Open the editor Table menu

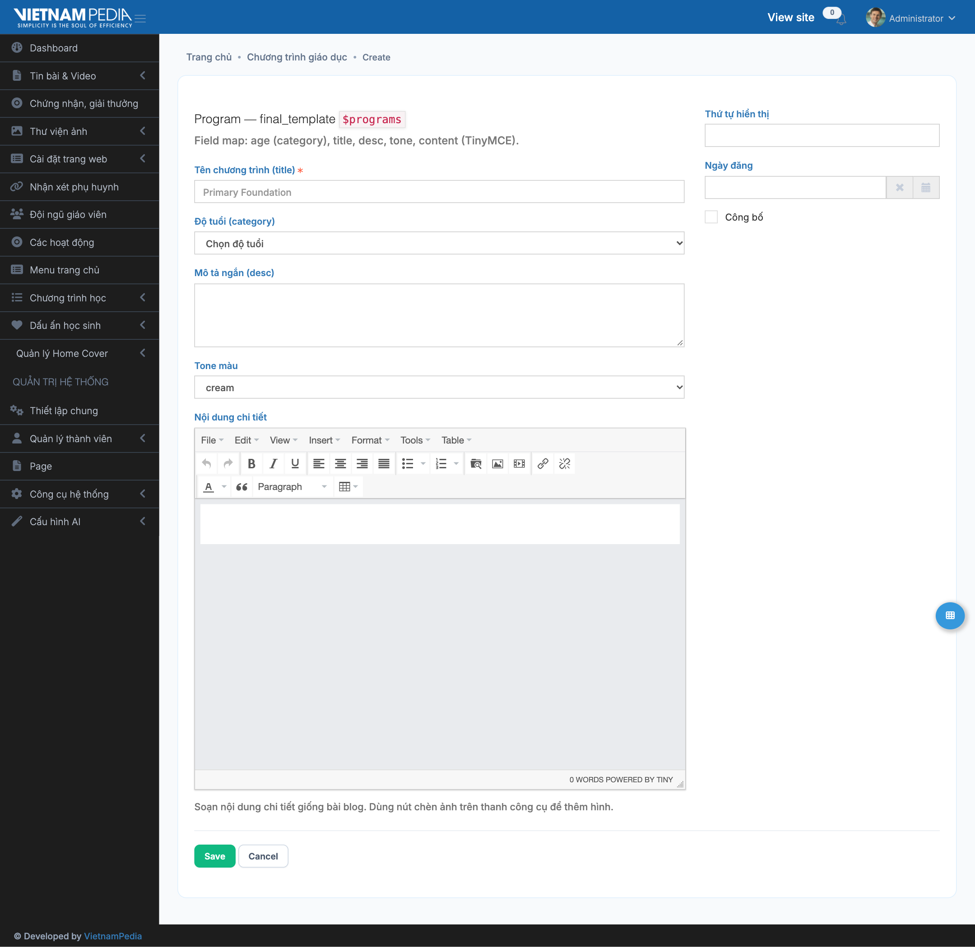coord(456,440)
